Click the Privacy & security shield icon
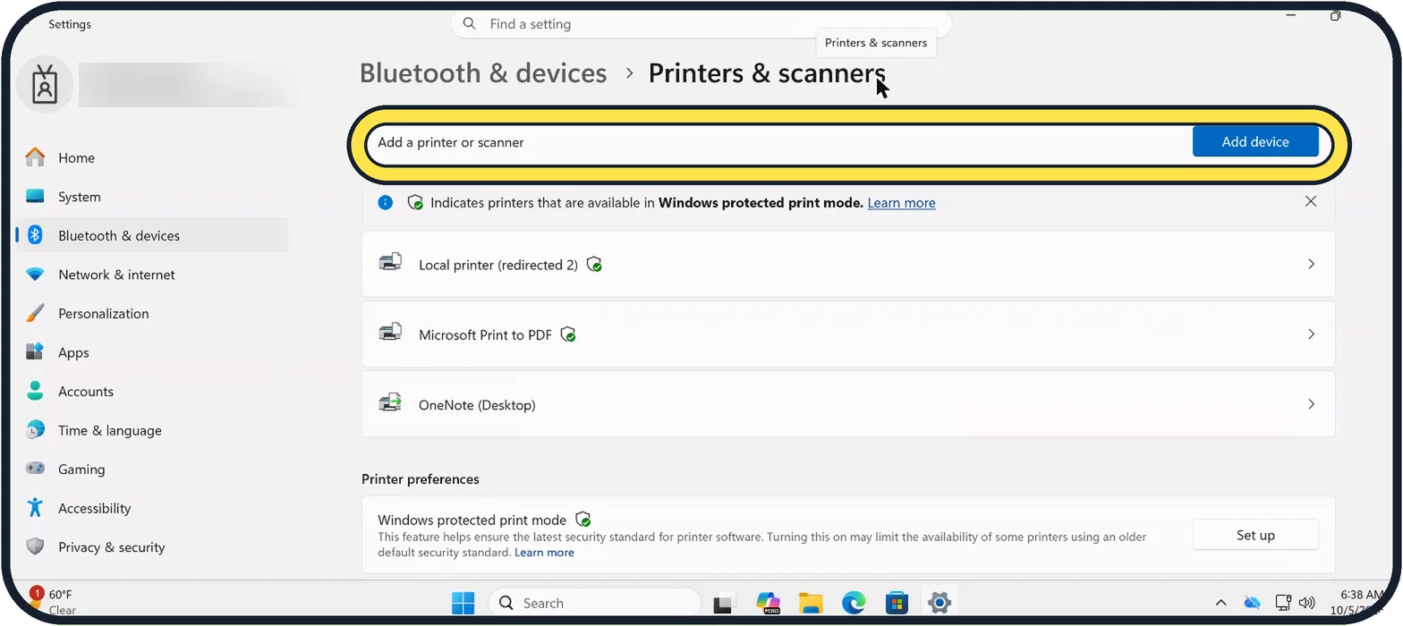Image resolution: width=1403 pixels, height=626 pixels. point(35,546)
